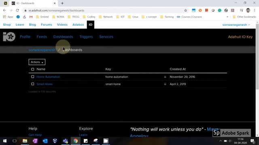This screenshot has width=259, height=145.
Task: Open Courses | Coursera bookmark
Action: click(189, 17)
